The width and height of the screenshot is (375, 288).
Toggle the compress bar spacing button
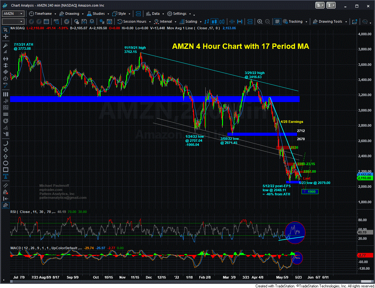[x=232, y=21]
